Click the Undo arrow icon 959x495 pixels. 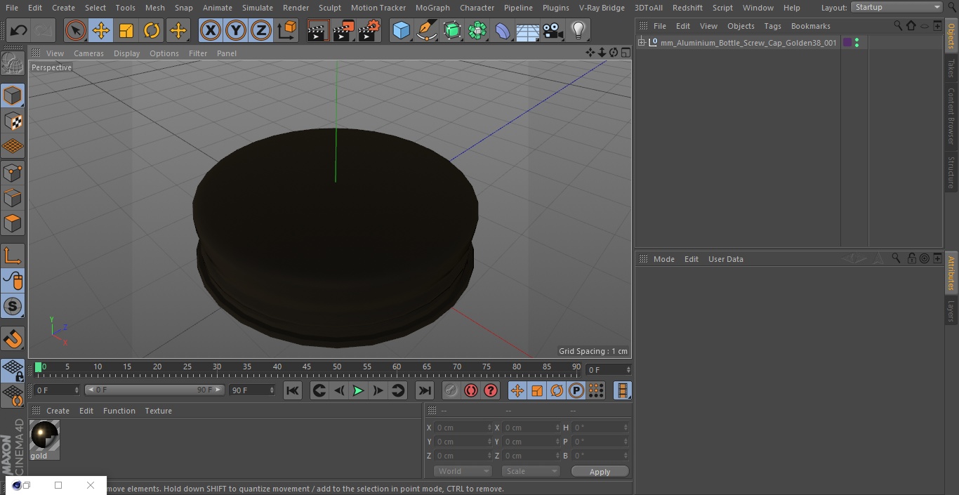(19, 31)
